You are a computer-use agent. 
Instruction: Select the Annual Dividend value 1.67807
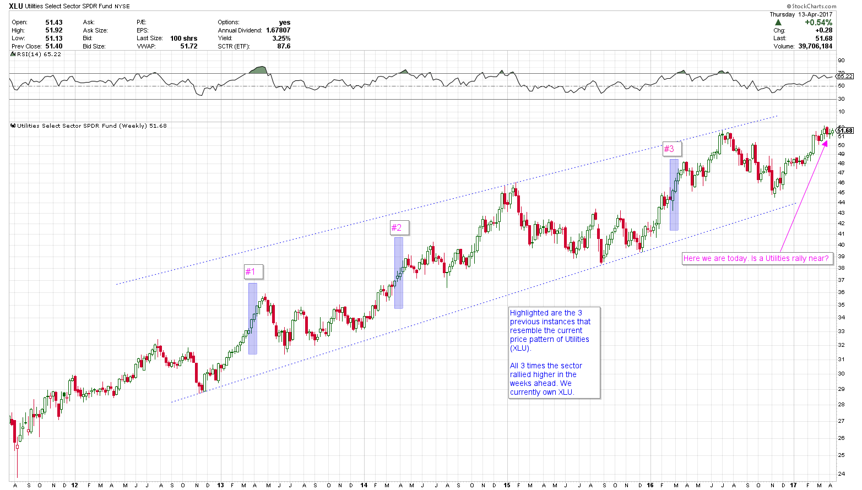(x=278, y=30)
